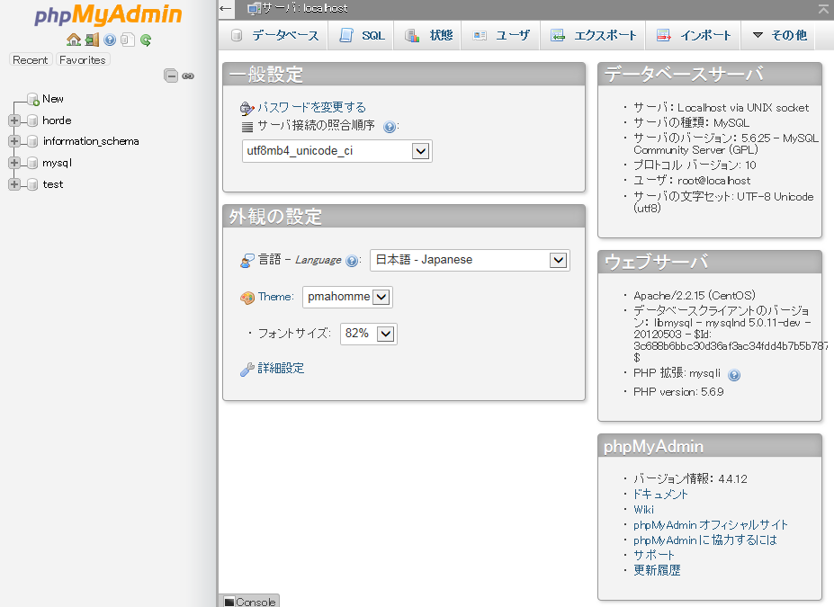Click the collapse-all minus icon
The image size is (834, 607).
pos(171,76)
